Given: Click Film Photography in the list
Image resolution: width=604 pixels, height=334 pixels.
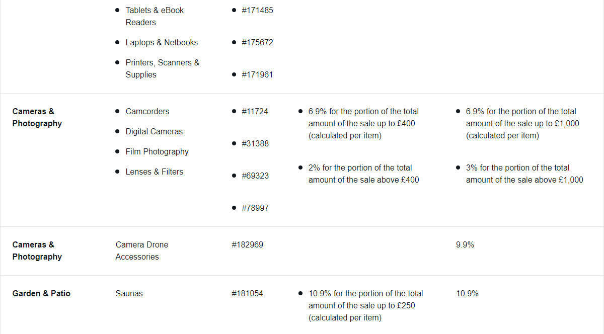Looking at the screenshot, I should pyautogui.click(x=157, y=151).
